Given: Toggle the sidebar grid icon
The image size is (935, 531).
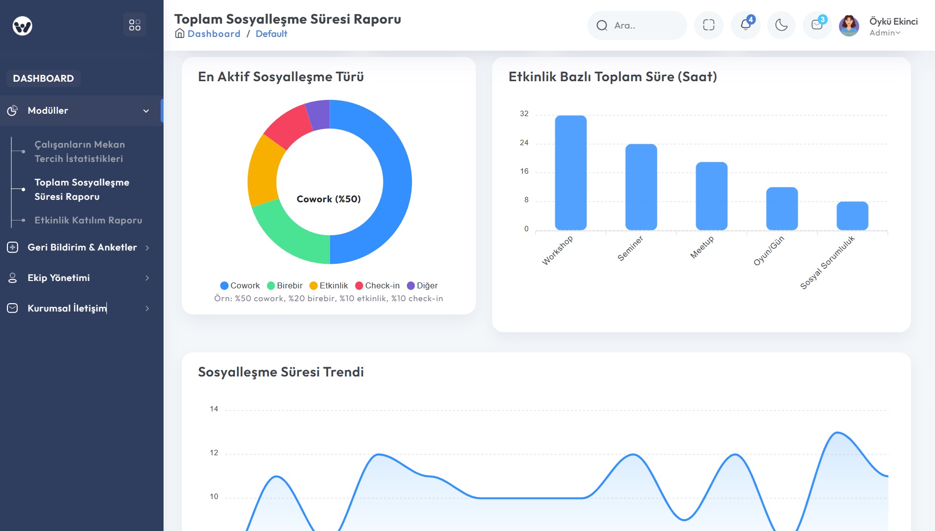Looking at the screenshot, I should [134, 25].
